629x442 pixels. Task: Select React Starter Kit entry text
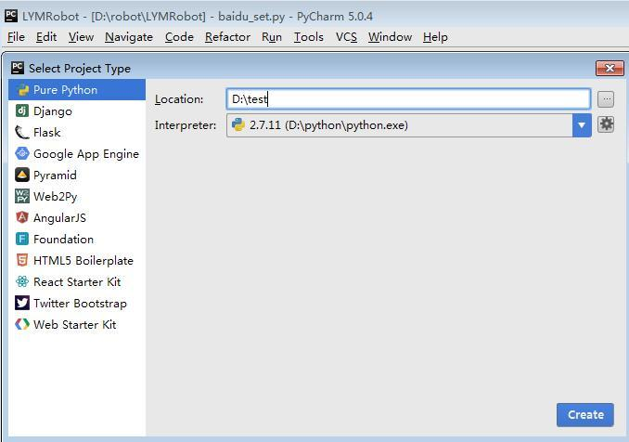click(77, 281)
